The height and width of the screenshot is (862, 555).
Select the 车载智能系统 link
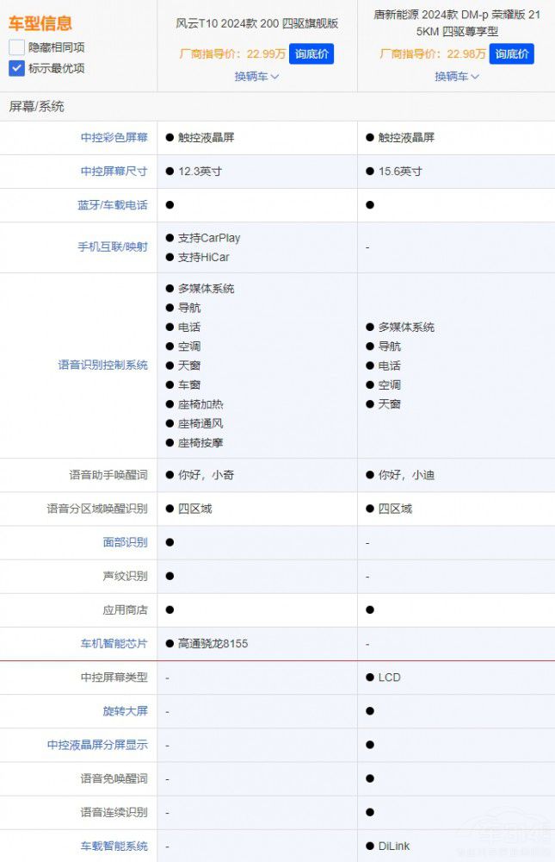coord(114,846)
